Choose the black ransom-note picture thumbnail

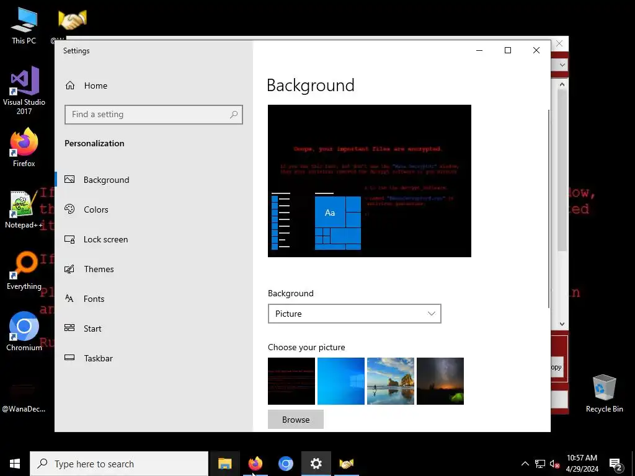[x=291, y=381]
